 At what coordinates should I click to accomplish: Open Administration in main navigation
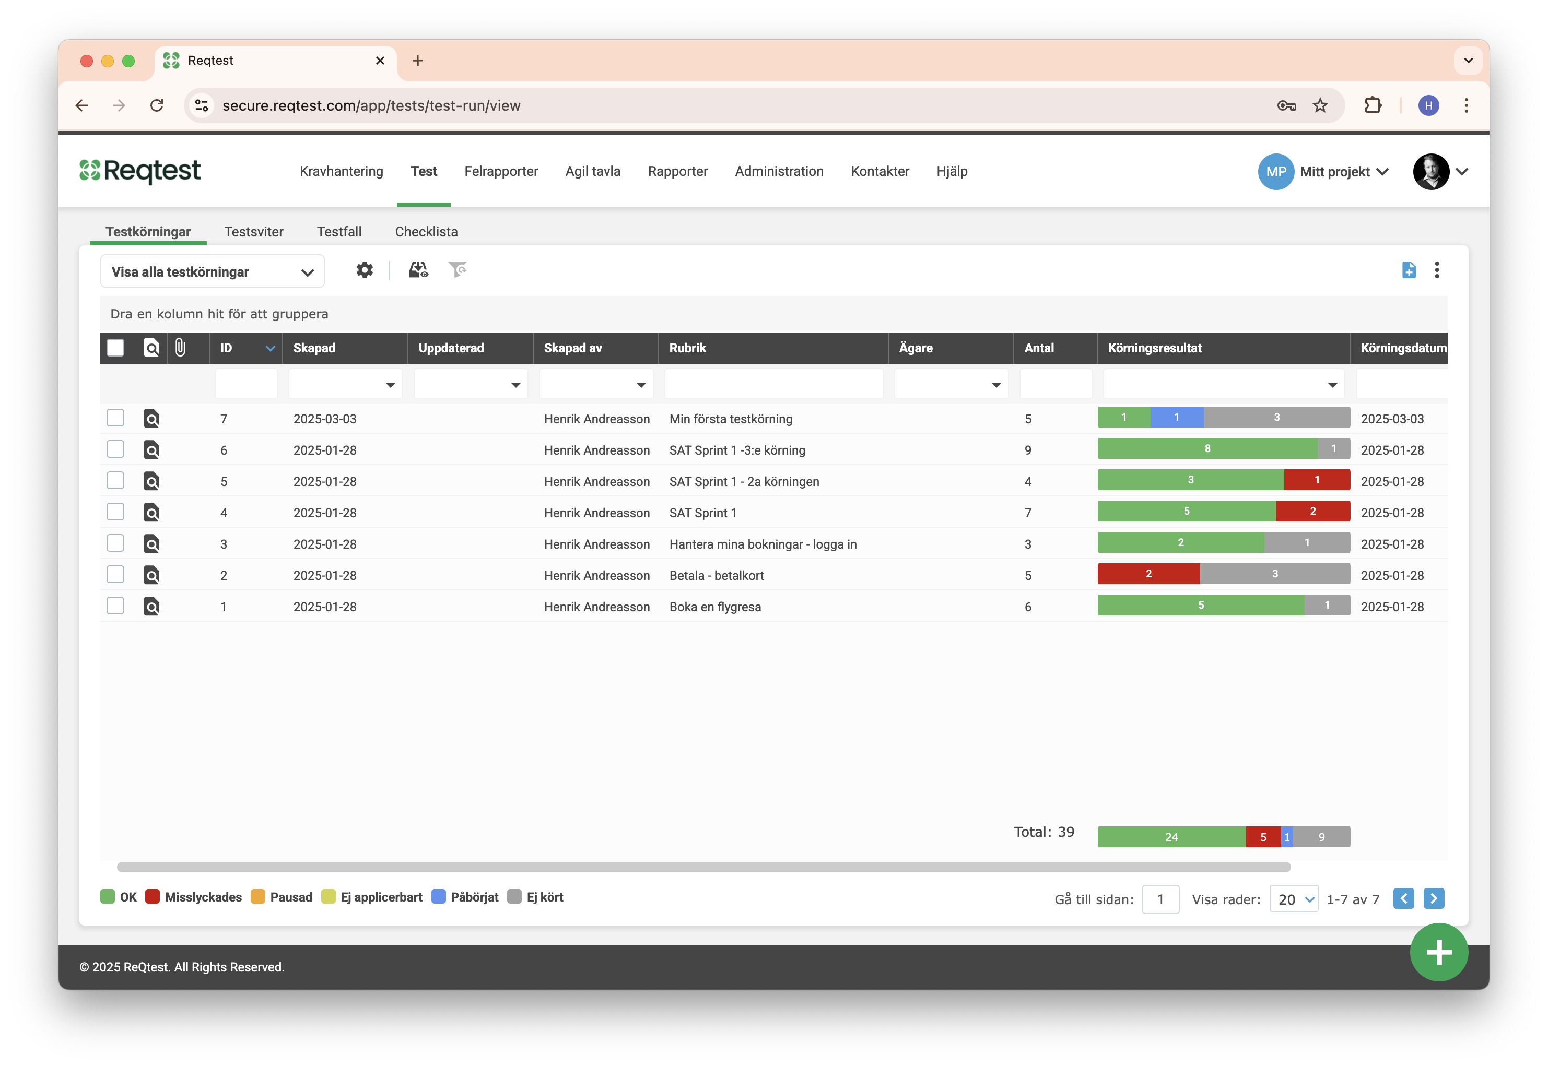click(779, 172)
